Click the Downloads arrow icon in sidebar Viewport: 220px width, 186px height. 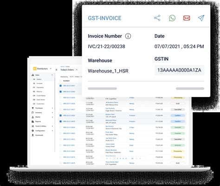click(33, 135)
